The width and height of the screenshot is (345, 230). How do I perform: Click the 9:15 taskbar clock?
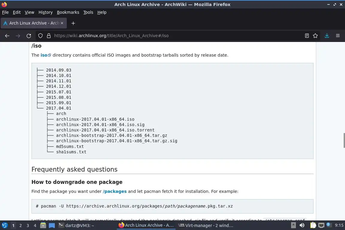[339, 226]
